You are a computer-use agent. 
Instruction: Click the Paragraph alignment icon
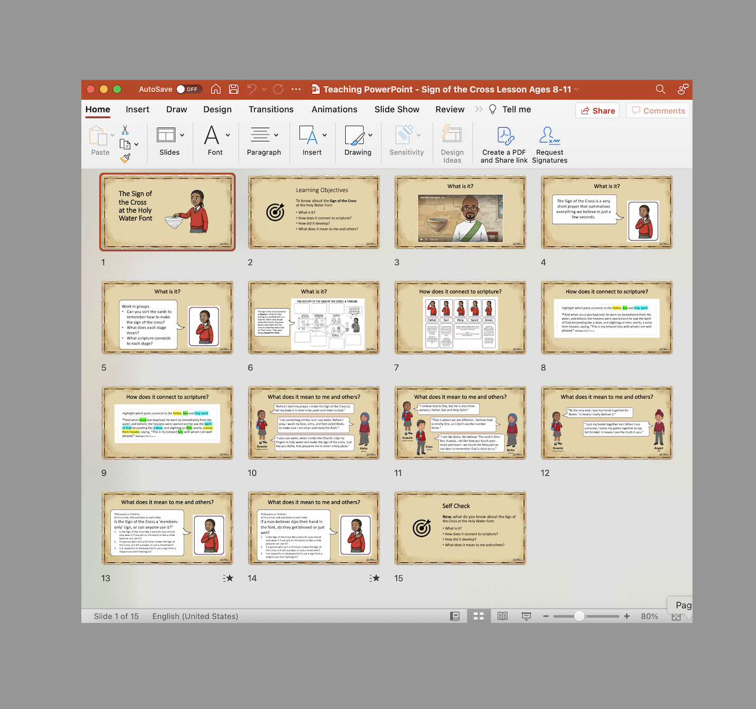point(260,135)
